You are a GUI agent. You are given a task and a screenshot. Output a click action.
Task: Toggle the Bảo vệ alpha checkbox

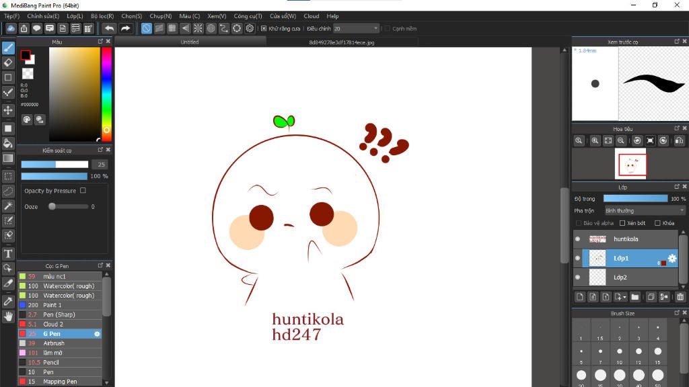[578, 223]
